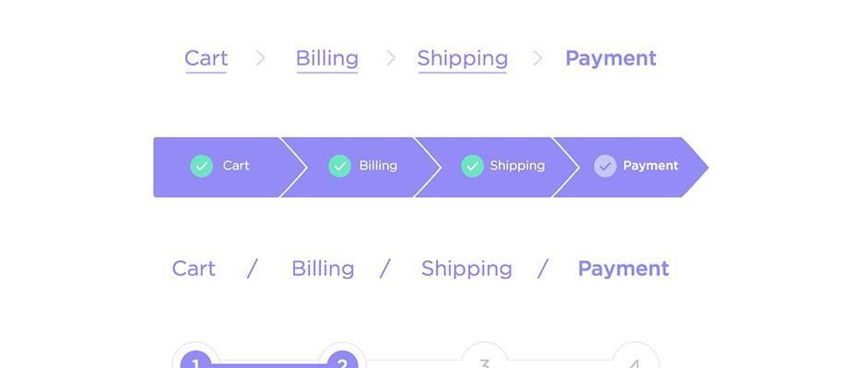Open the underlined Billing breadcrumb link
Screen dimensions: 848x368
[x=327, y=60]
